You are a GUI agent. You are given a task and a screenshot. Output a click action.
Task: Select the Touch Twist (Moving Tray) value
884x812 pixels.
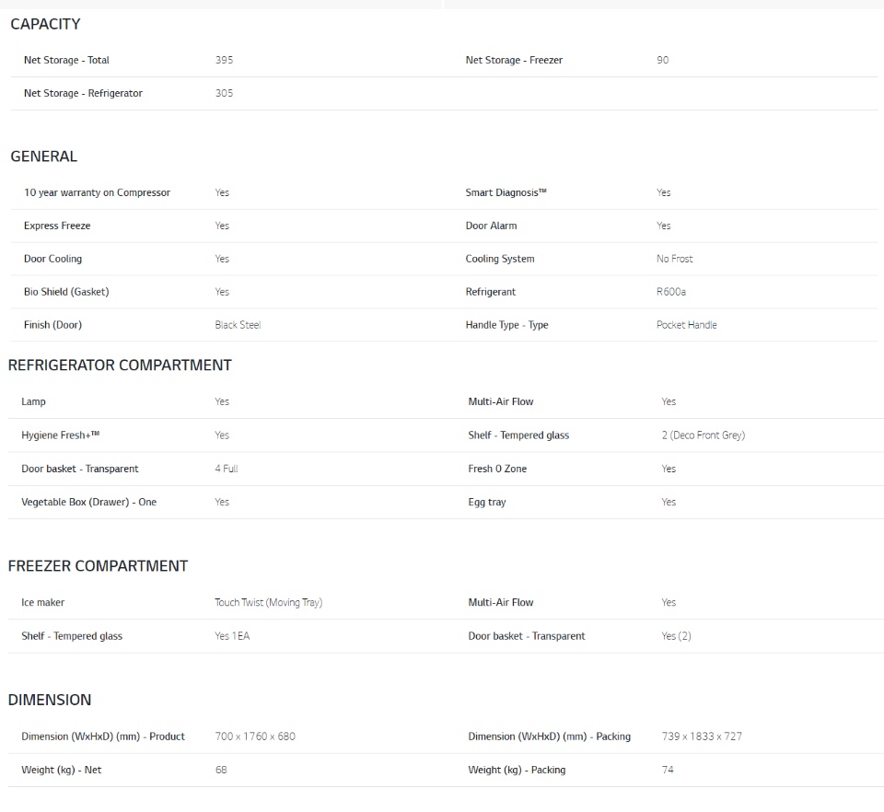[x=268, y=603]
